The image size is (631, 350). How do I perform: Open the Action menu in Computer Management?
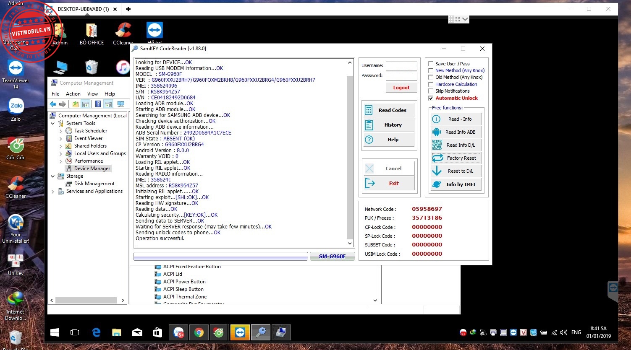[73, 94]
